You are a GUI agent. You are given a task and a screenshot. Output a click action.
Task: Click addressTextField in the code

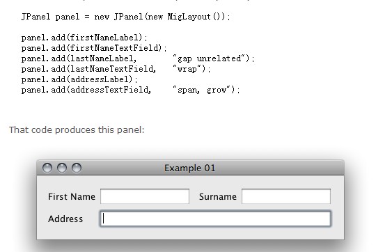tap(109, 90)
